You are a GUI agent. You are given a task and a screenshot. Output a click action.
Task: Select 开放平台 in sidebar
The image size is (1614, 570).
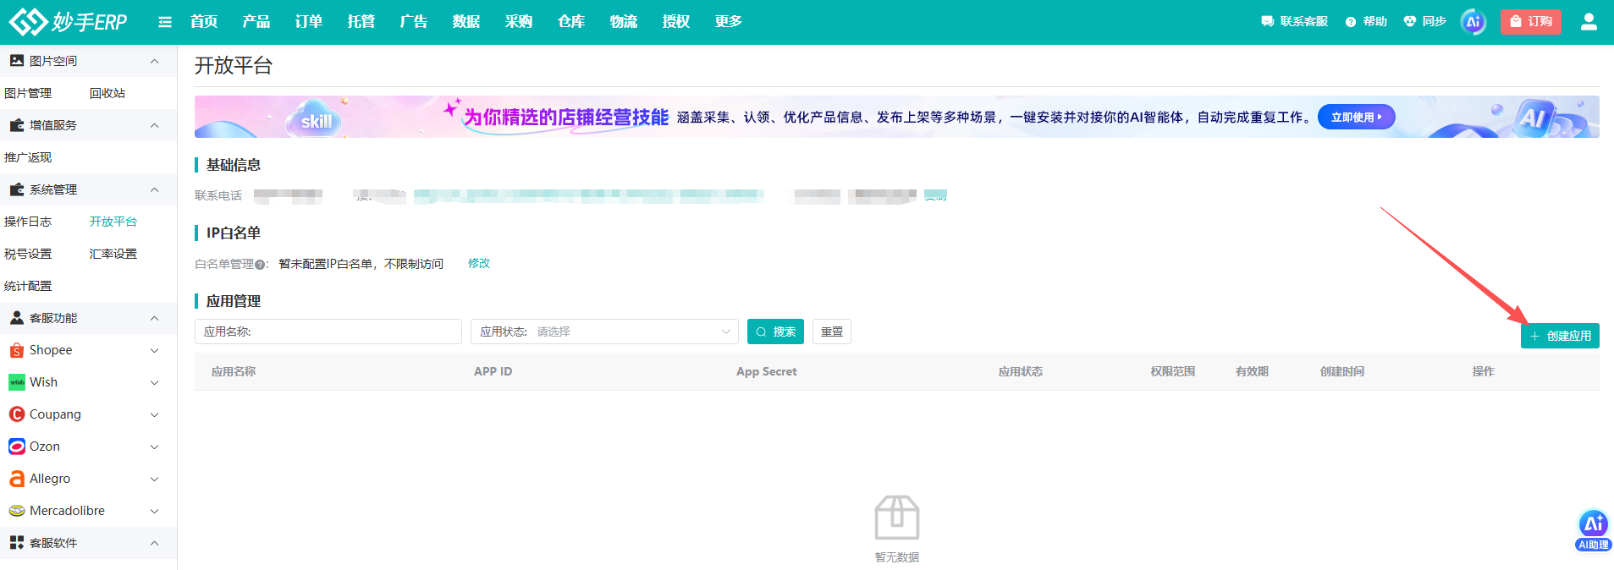(x=113, y=222)
